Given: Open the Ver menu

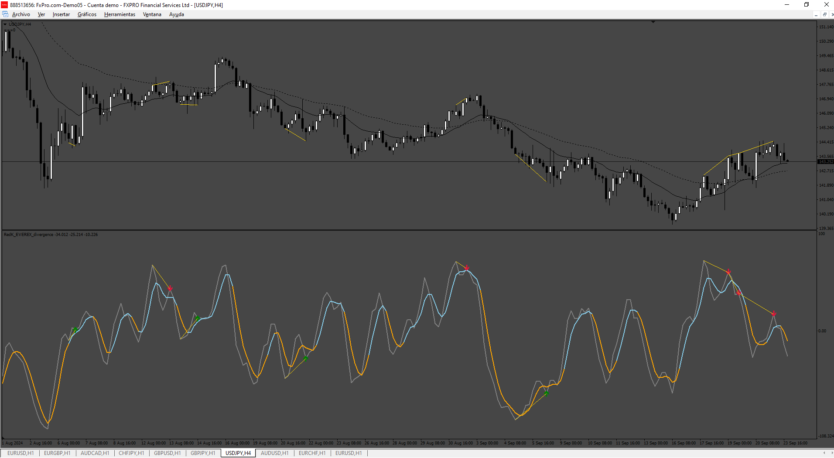Looking at the screenshot, I should pos(41,14).
